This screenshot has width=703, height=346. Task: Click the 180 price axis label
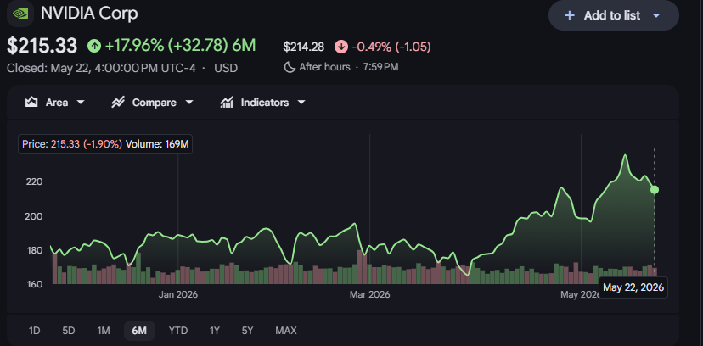[35, 250]
